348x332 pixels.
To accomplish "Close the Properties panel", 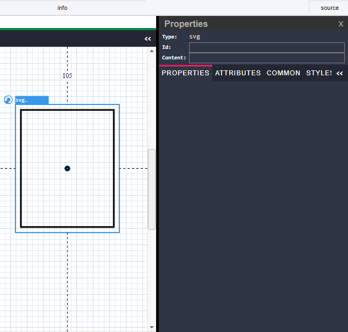I will click(x=341, y=24).
